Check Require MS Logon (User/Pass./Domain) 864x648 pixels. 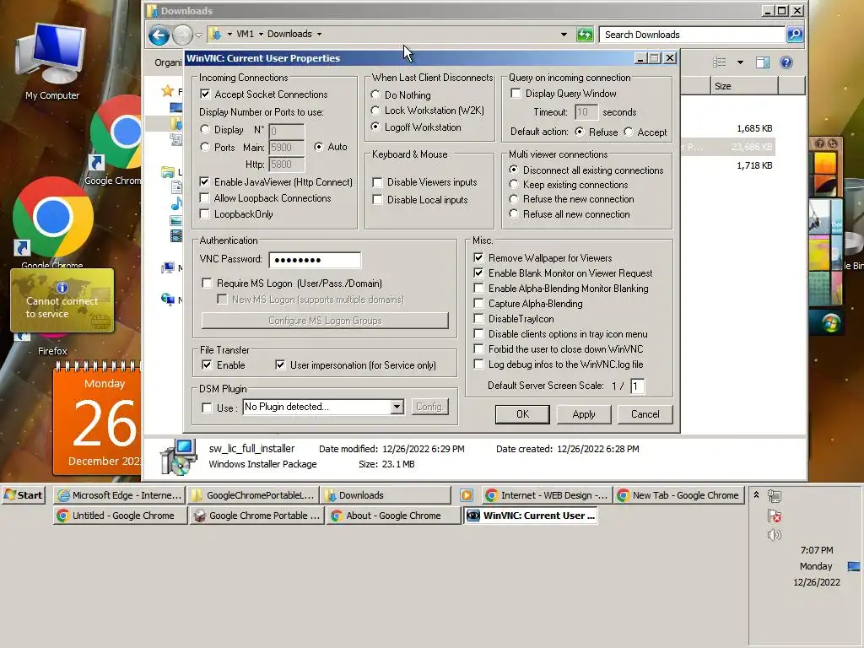coord(208,283)
